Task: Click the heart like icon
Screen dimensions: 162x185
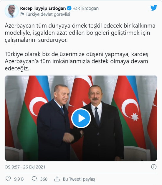Action: coord(8,179)
